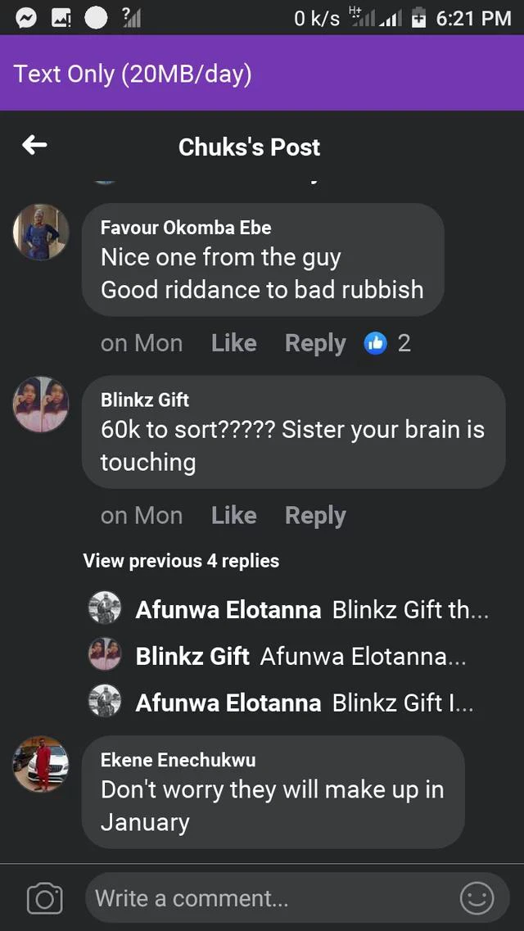This screenshot has height=931, width=524.
Task: Tap the back arrow in the header
Action: point(34,146)
